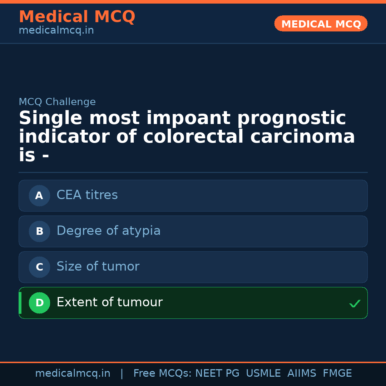Open the medicalmcq.in footer link
386x386 pixels.
(x=73, y=373)
